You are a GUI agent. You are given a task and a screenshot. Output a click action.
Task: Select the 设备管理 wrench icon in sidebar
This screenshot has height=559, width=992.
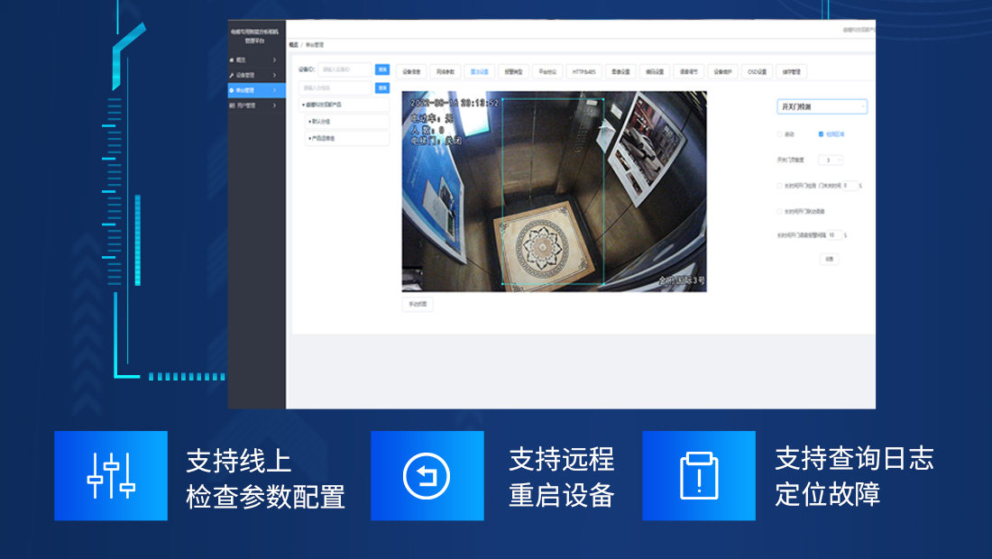(x=230, y=75)
